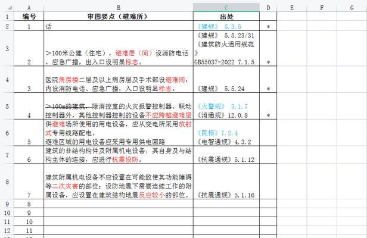Select cell with 《火警规》 3.1.7

(x=226, y=106)
